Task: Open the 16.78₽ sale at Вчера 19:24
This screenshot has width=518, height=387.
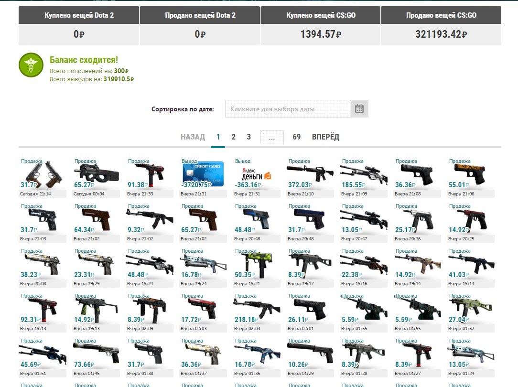Action: 203,268
